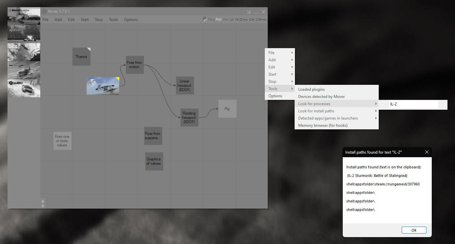
Task: Expand Stop submenu in the context menu
Action: (x=280, y=82)
